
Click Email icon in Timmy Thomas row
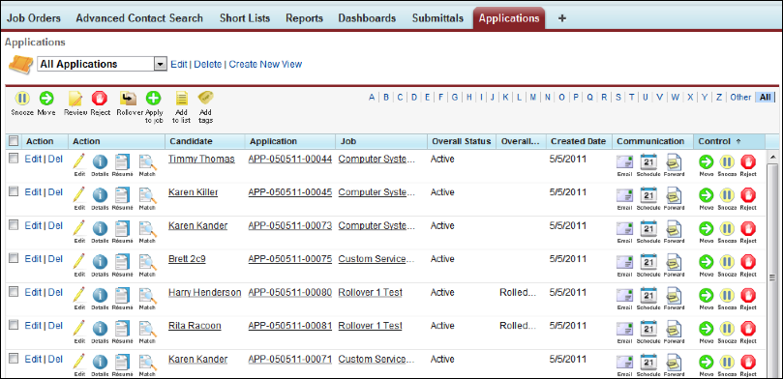624,161
